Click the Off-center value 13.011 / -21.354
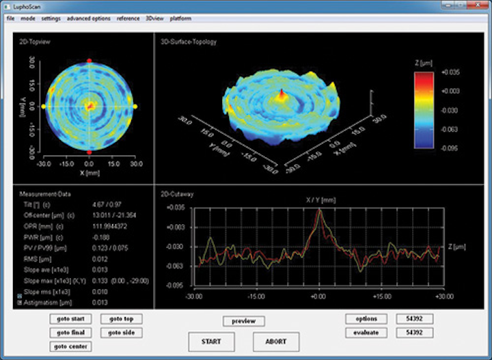Image resolution: width=492 pixels, height=360 pixels. click(114, 216)
